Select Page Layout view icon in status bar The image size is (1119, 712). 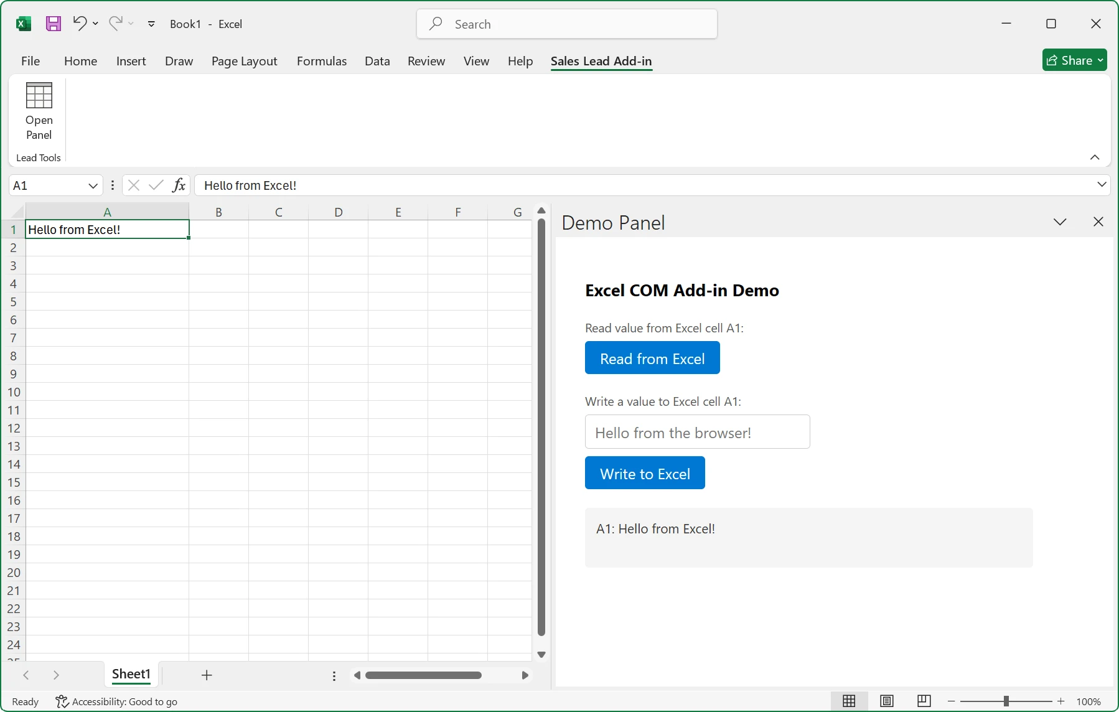(887, 701)
